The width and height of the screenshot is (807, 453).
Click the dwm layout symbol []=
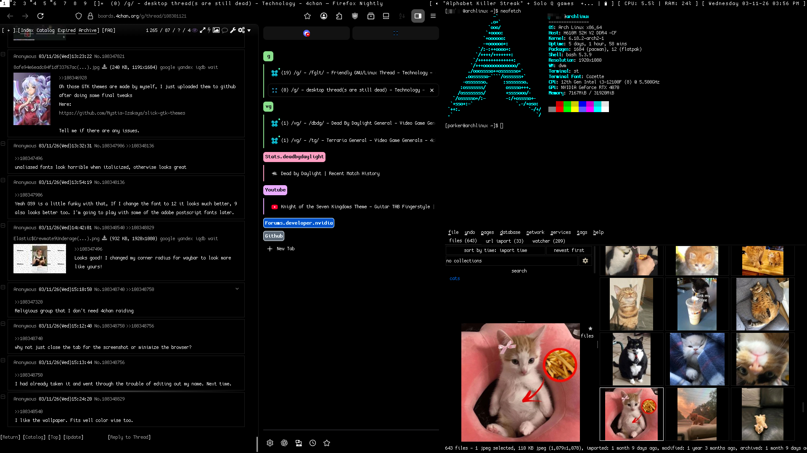pyautogui.click(x=98, y=3)
